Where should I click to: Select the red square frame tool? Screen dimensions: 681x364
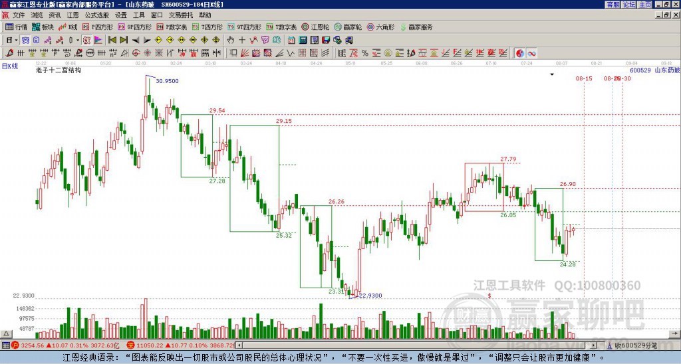tap(256, 53)
